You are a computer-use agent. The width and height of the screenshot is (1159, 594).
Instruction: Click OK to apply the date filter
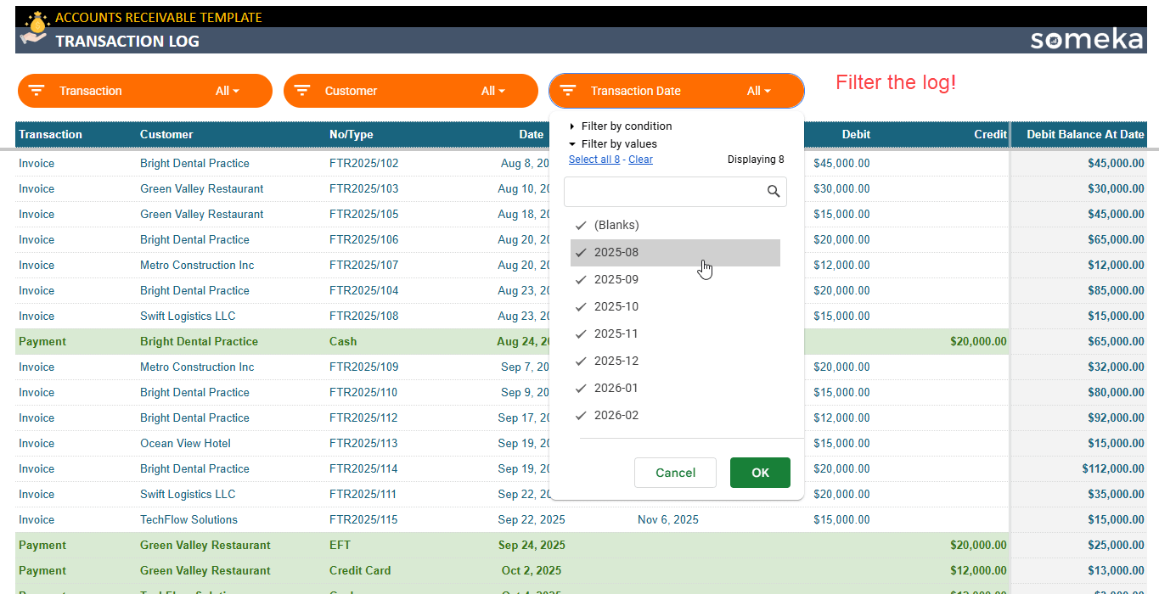(x=760, y=473)
